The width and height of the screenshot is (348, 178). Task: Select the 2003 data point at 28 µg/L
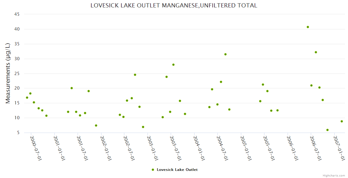tap(173, 65)
